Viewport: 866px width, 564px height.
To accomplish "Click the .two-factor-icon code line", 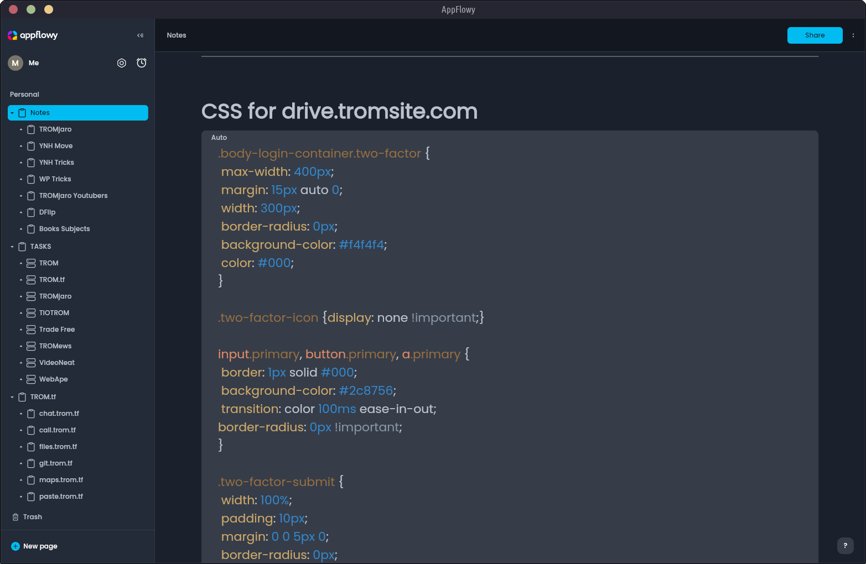I will coord(351,318).
